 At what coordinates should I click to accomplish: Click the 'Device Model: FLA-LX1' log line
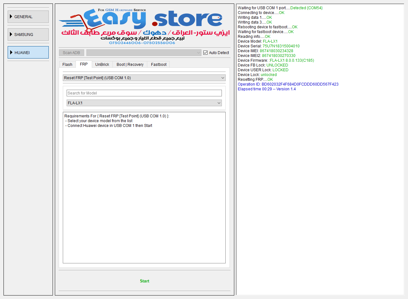pos(258,41)
